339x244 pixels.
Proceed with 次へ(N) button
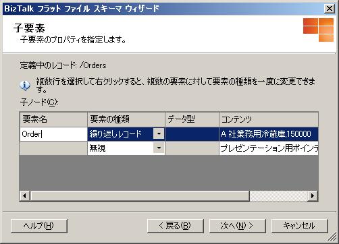237,226
